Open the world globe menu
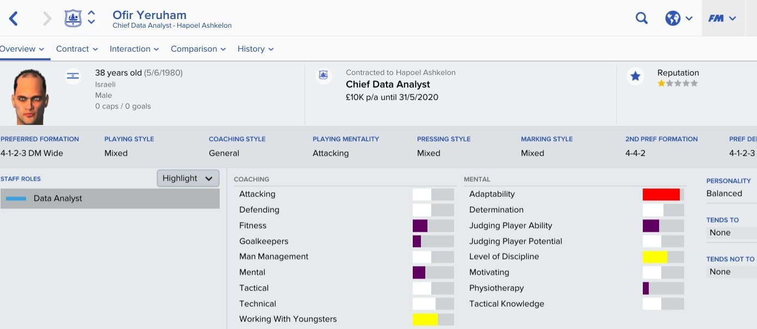Viewport: 757px width, 329px height. 679,18
